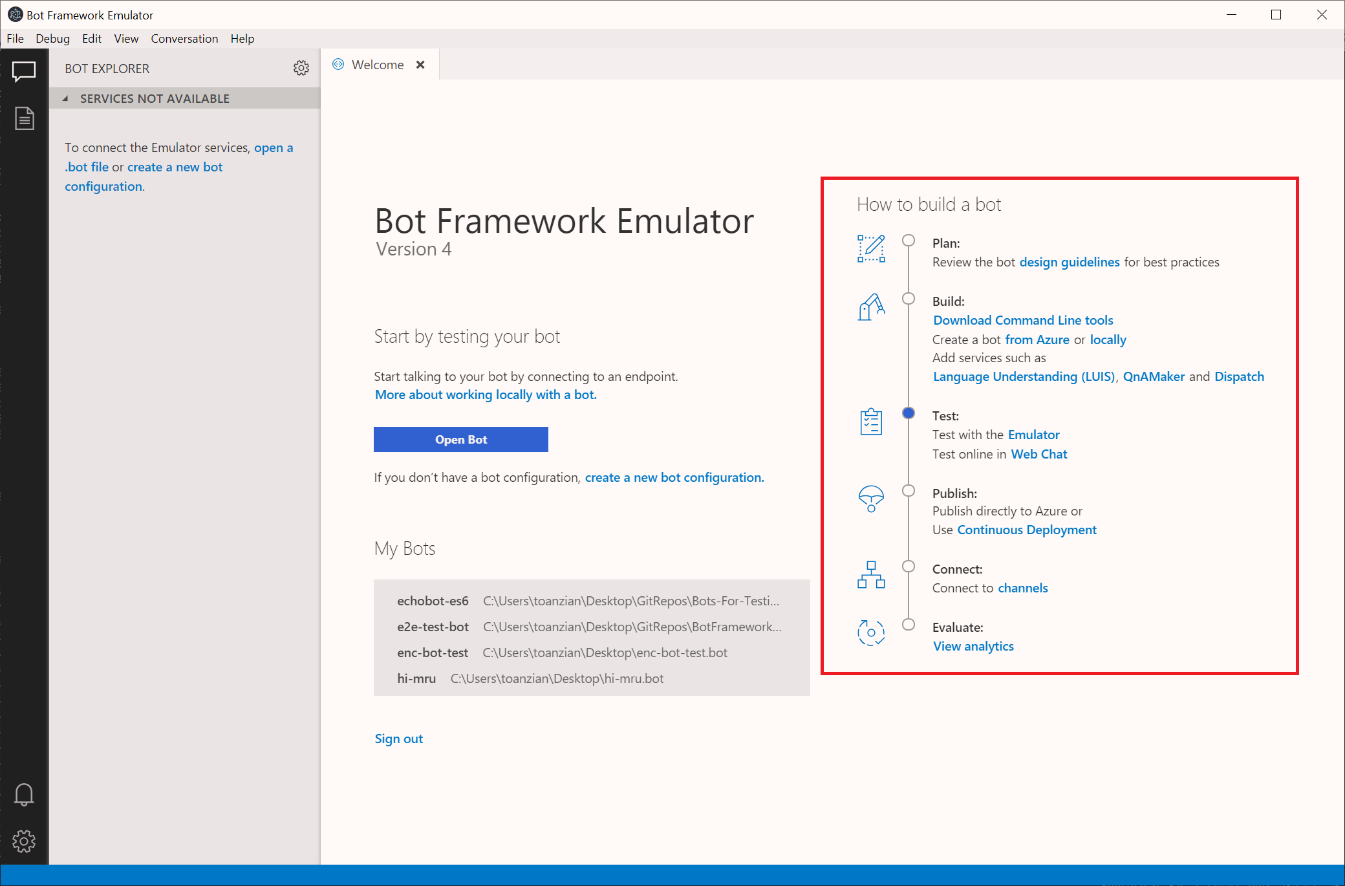Click the Welcome tab icon
The width and height of the screenshot is (1345, 886).
point(338,64)
